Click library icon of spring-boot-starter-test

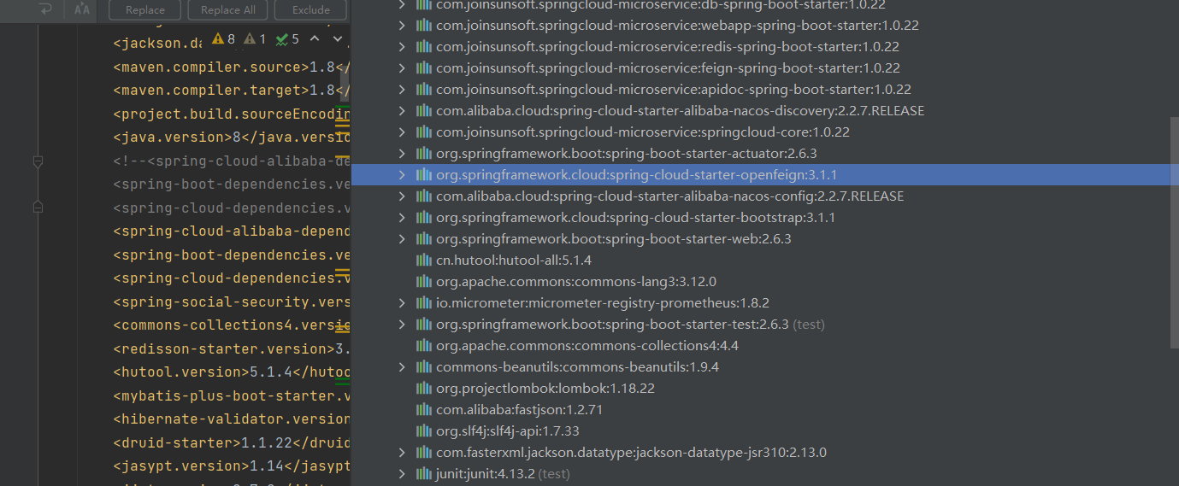(x=423, y=325)
